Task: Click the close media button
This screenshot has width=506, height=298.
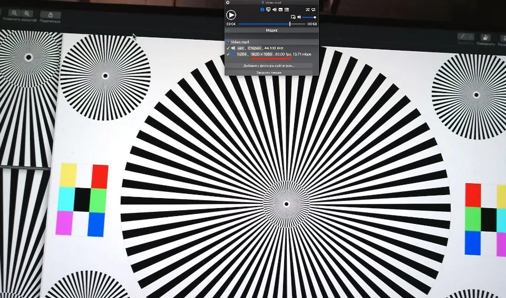Action: pyautogui.click(x=269, y=73)
